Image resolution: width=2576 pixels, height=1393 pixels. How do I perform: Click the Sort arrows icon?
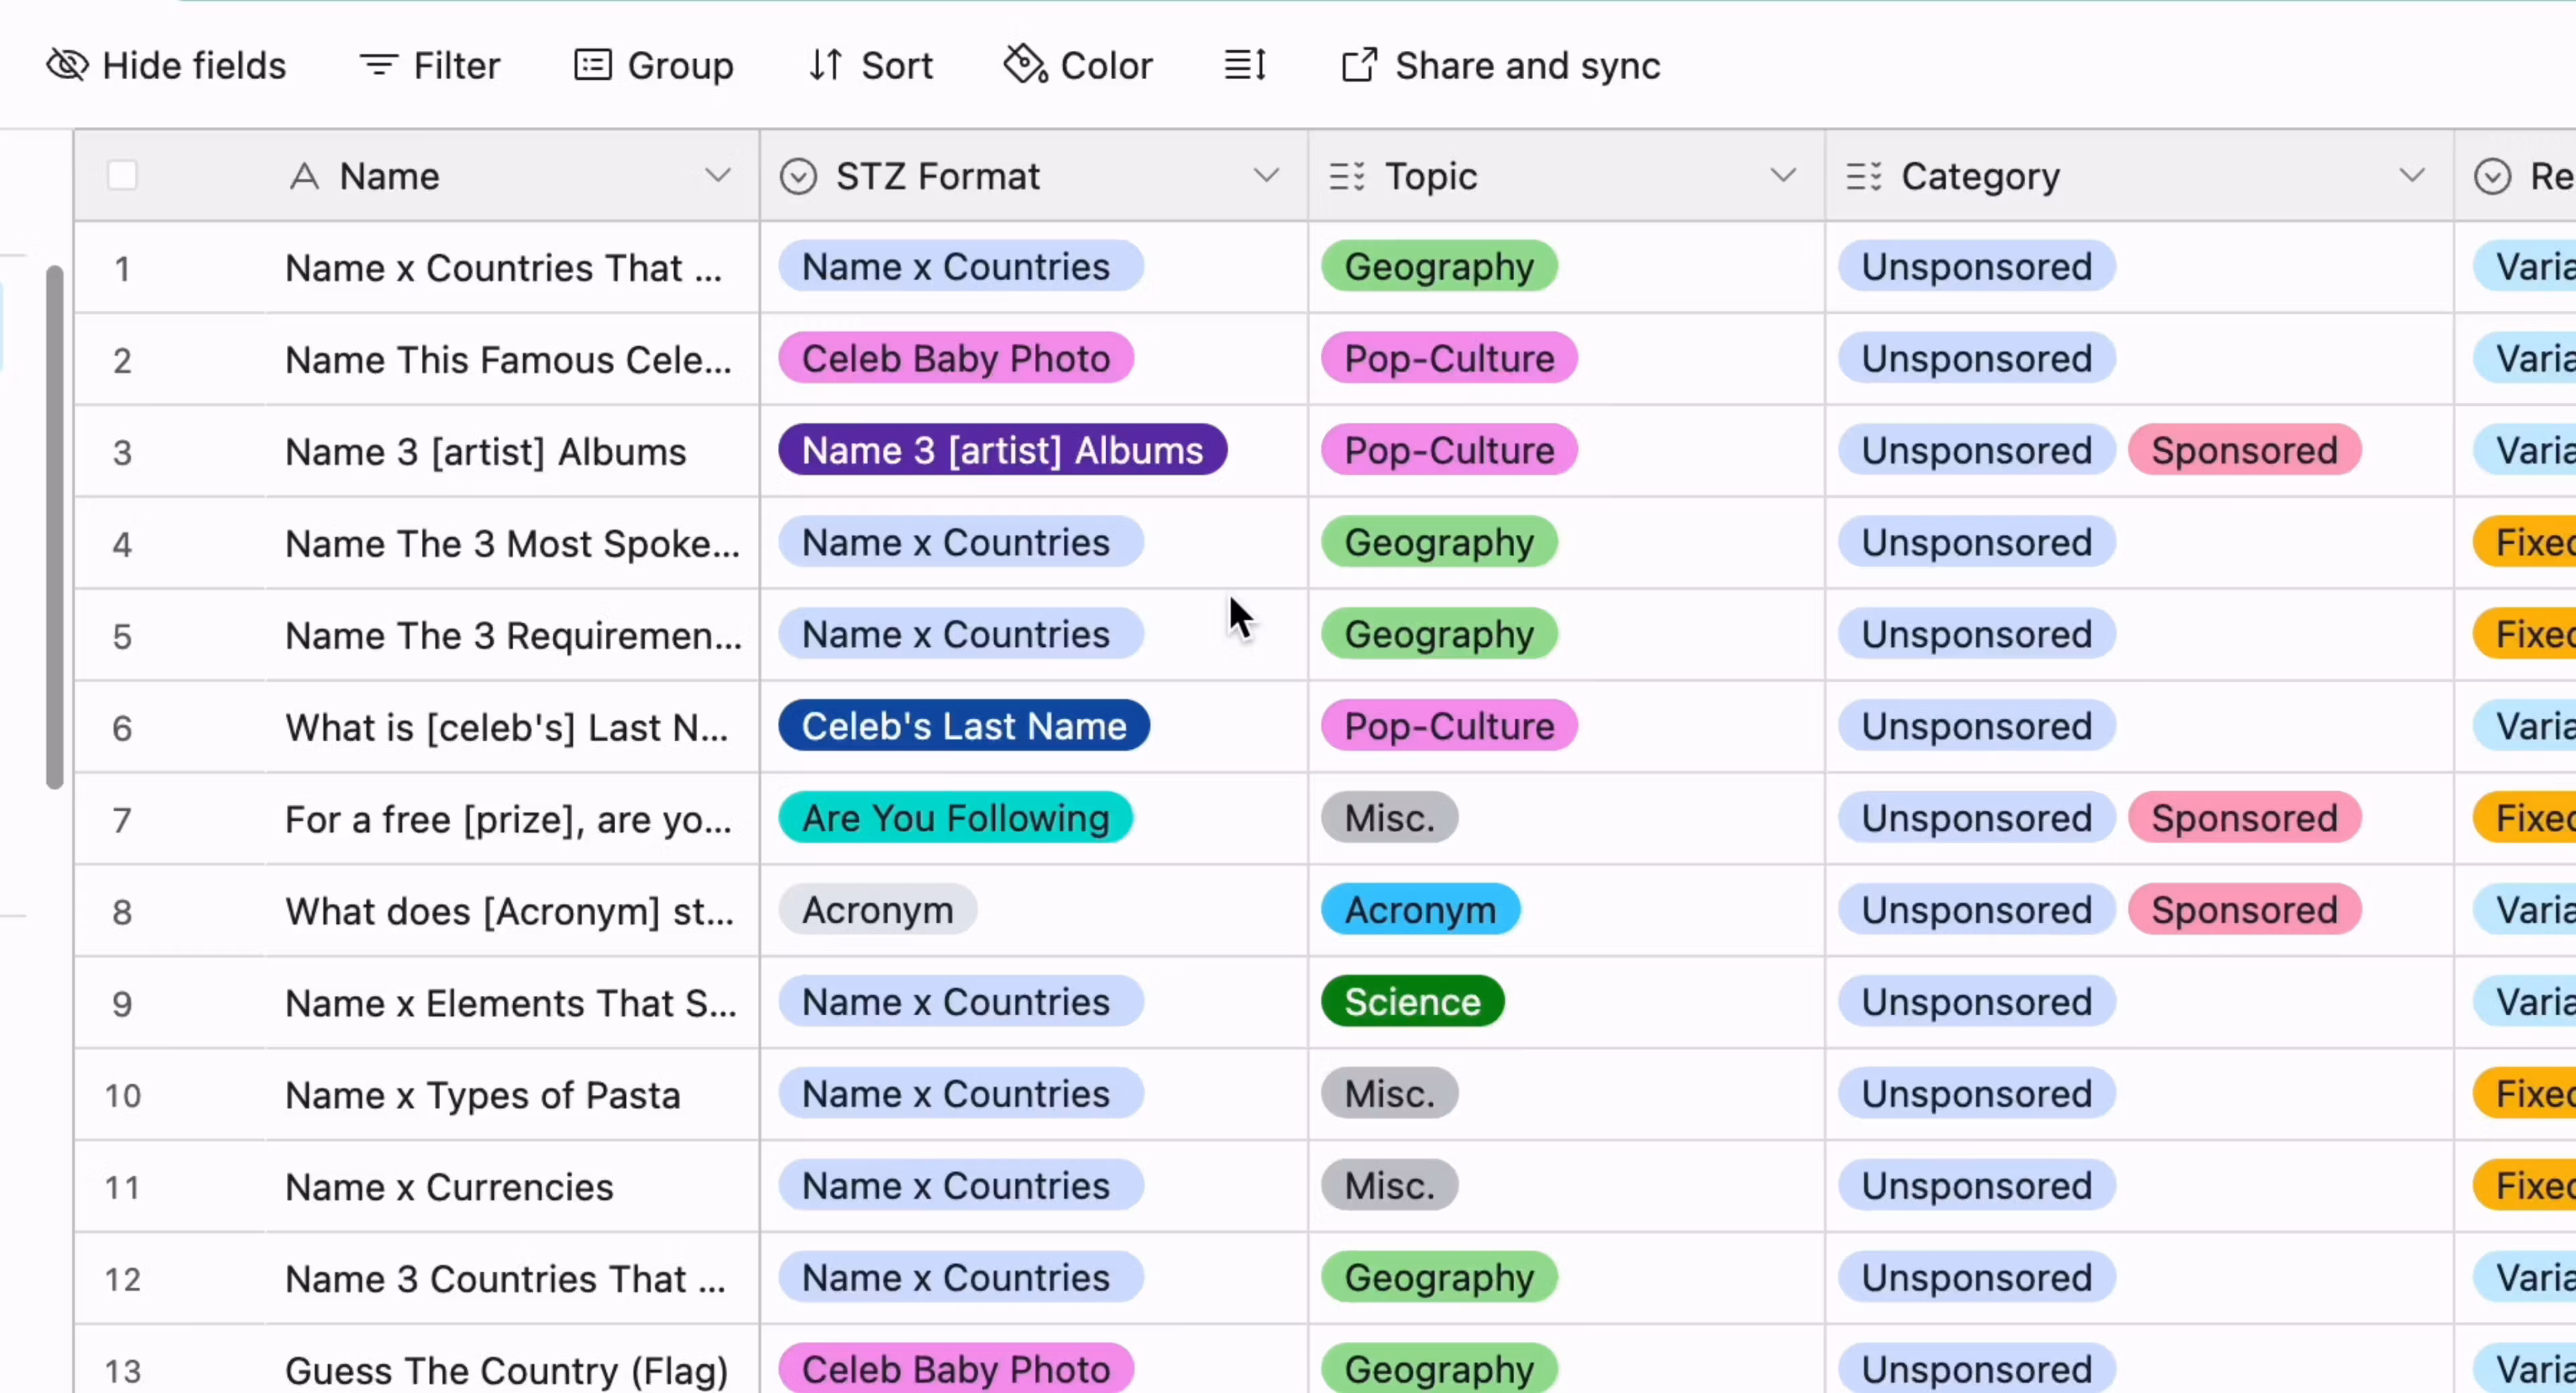click(x=825, y=64)
